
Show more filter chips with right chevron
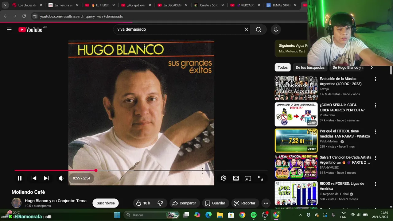click(372, 68)
